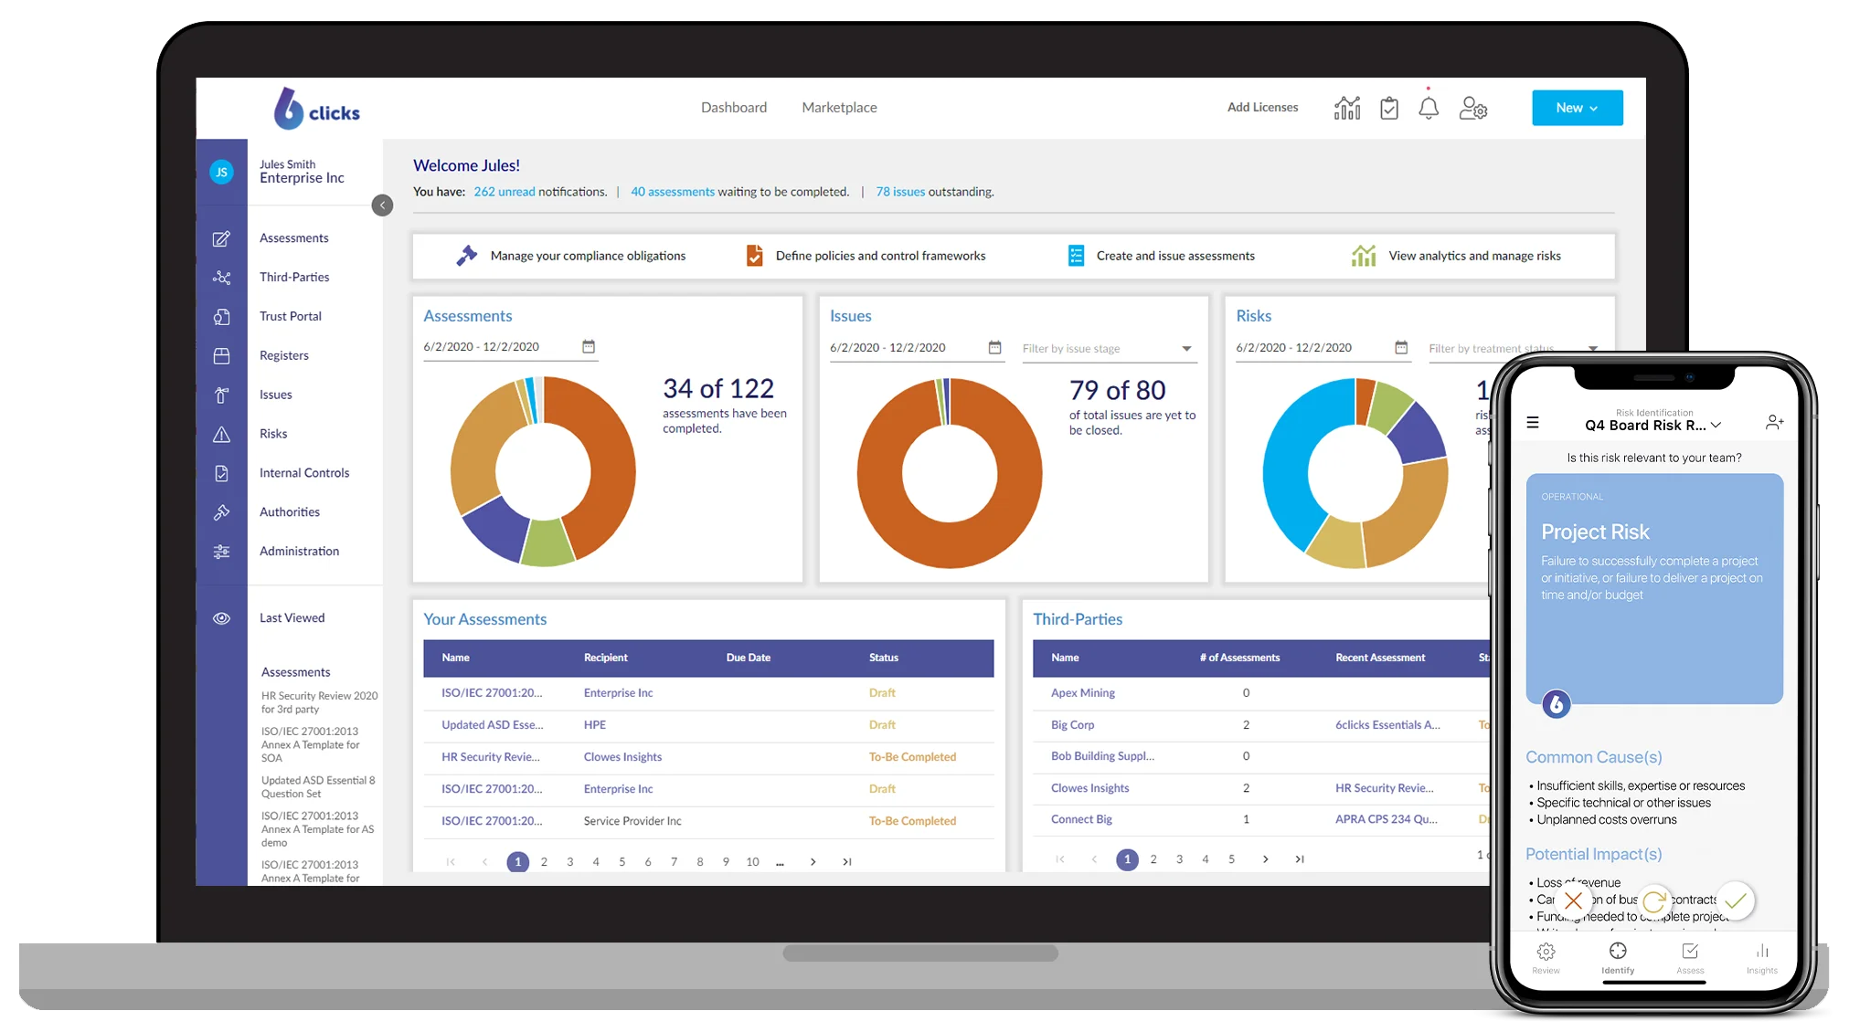Open the 78 issues link
Image resolution: width=1849 pixels, height=1032 pixels.
[900, 192]
